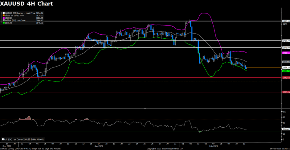Select the 1956.53 resistance price label

click(x=286, y=21)
